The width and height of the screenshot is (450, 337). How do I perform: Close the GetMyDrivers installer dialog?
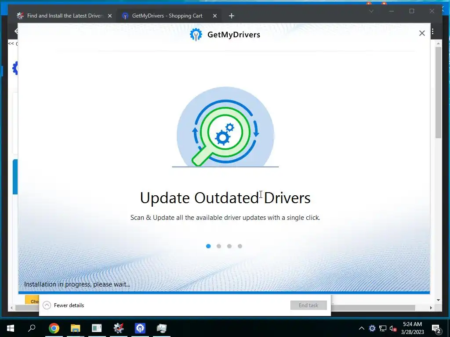[x=421, y=33]
